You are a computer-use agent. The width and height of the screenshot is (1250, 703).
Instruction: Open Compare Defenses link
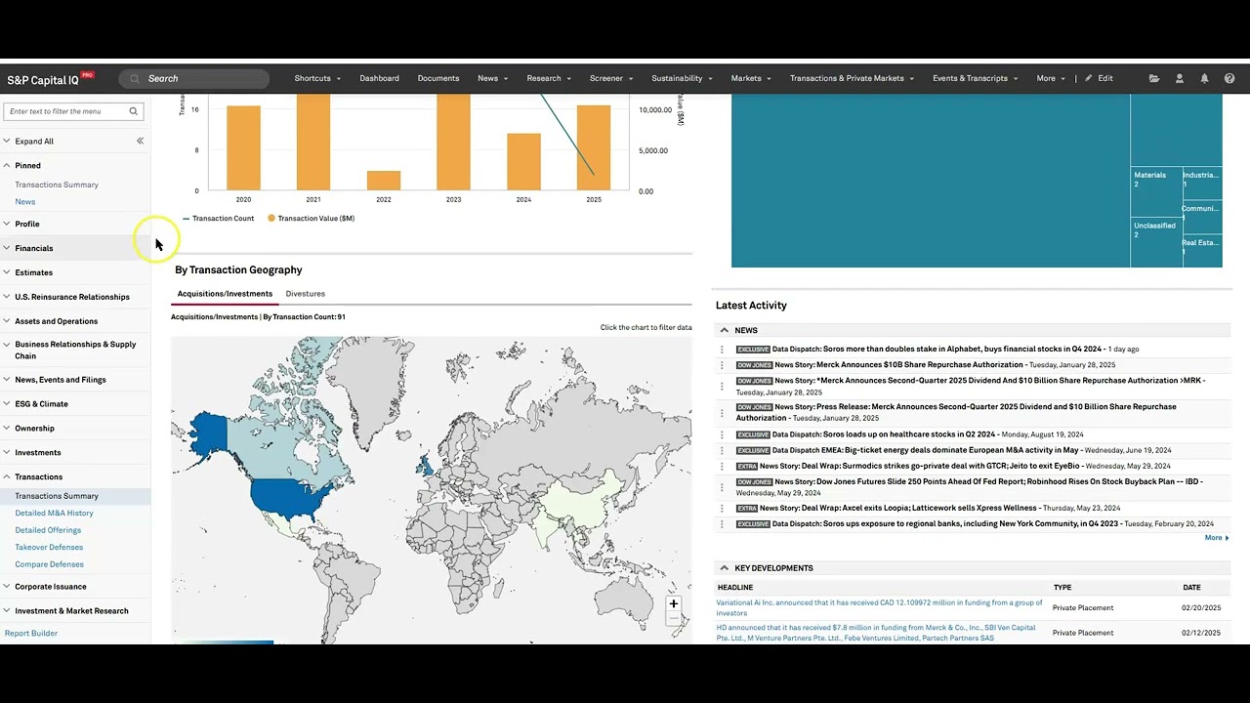49,564
